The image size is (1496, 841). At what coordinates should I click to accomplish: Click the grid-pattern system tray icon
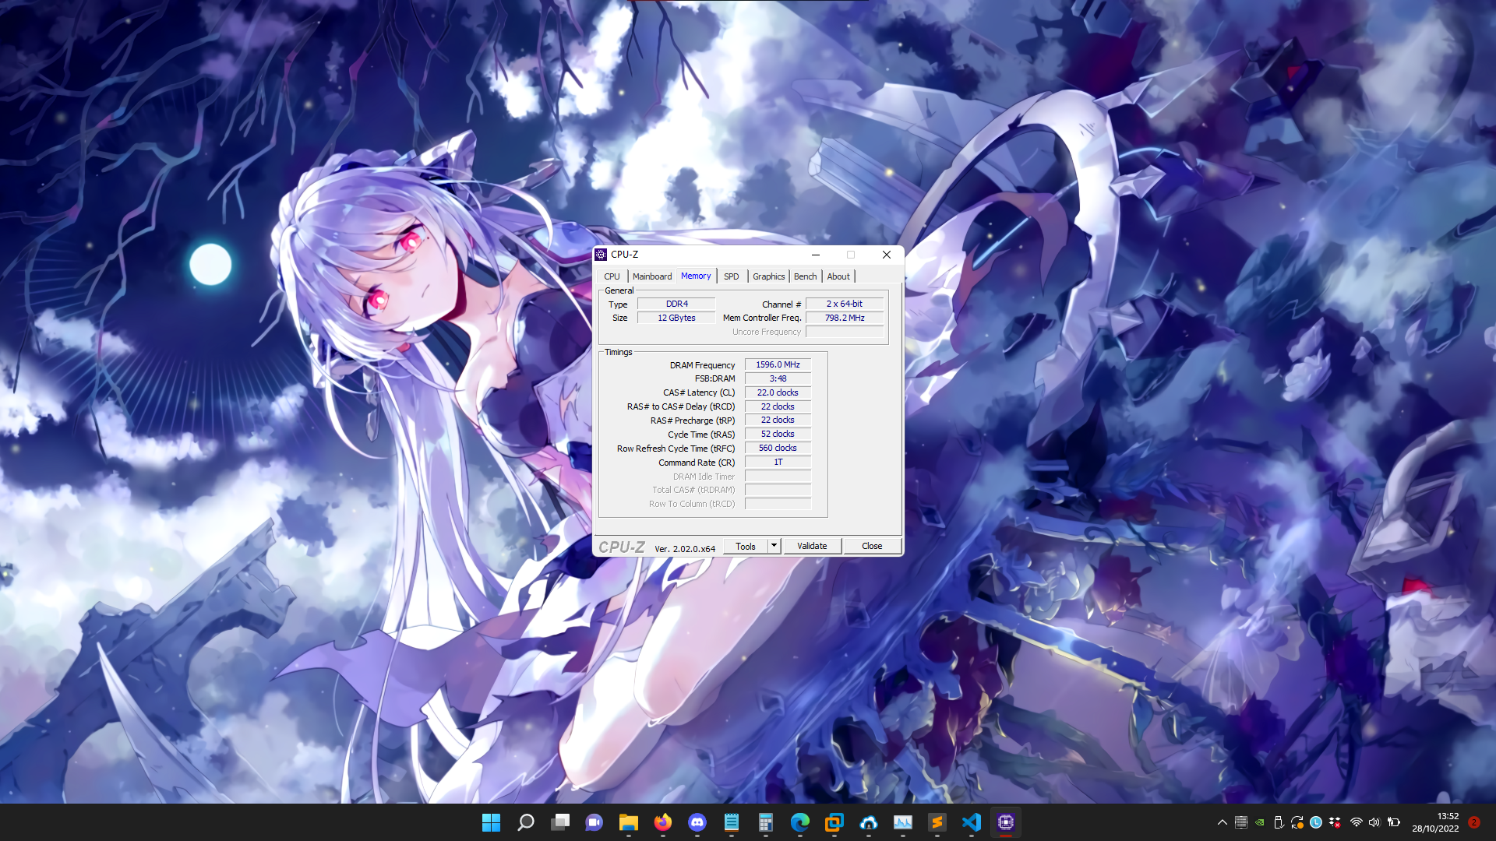[x=1241, y=822]
